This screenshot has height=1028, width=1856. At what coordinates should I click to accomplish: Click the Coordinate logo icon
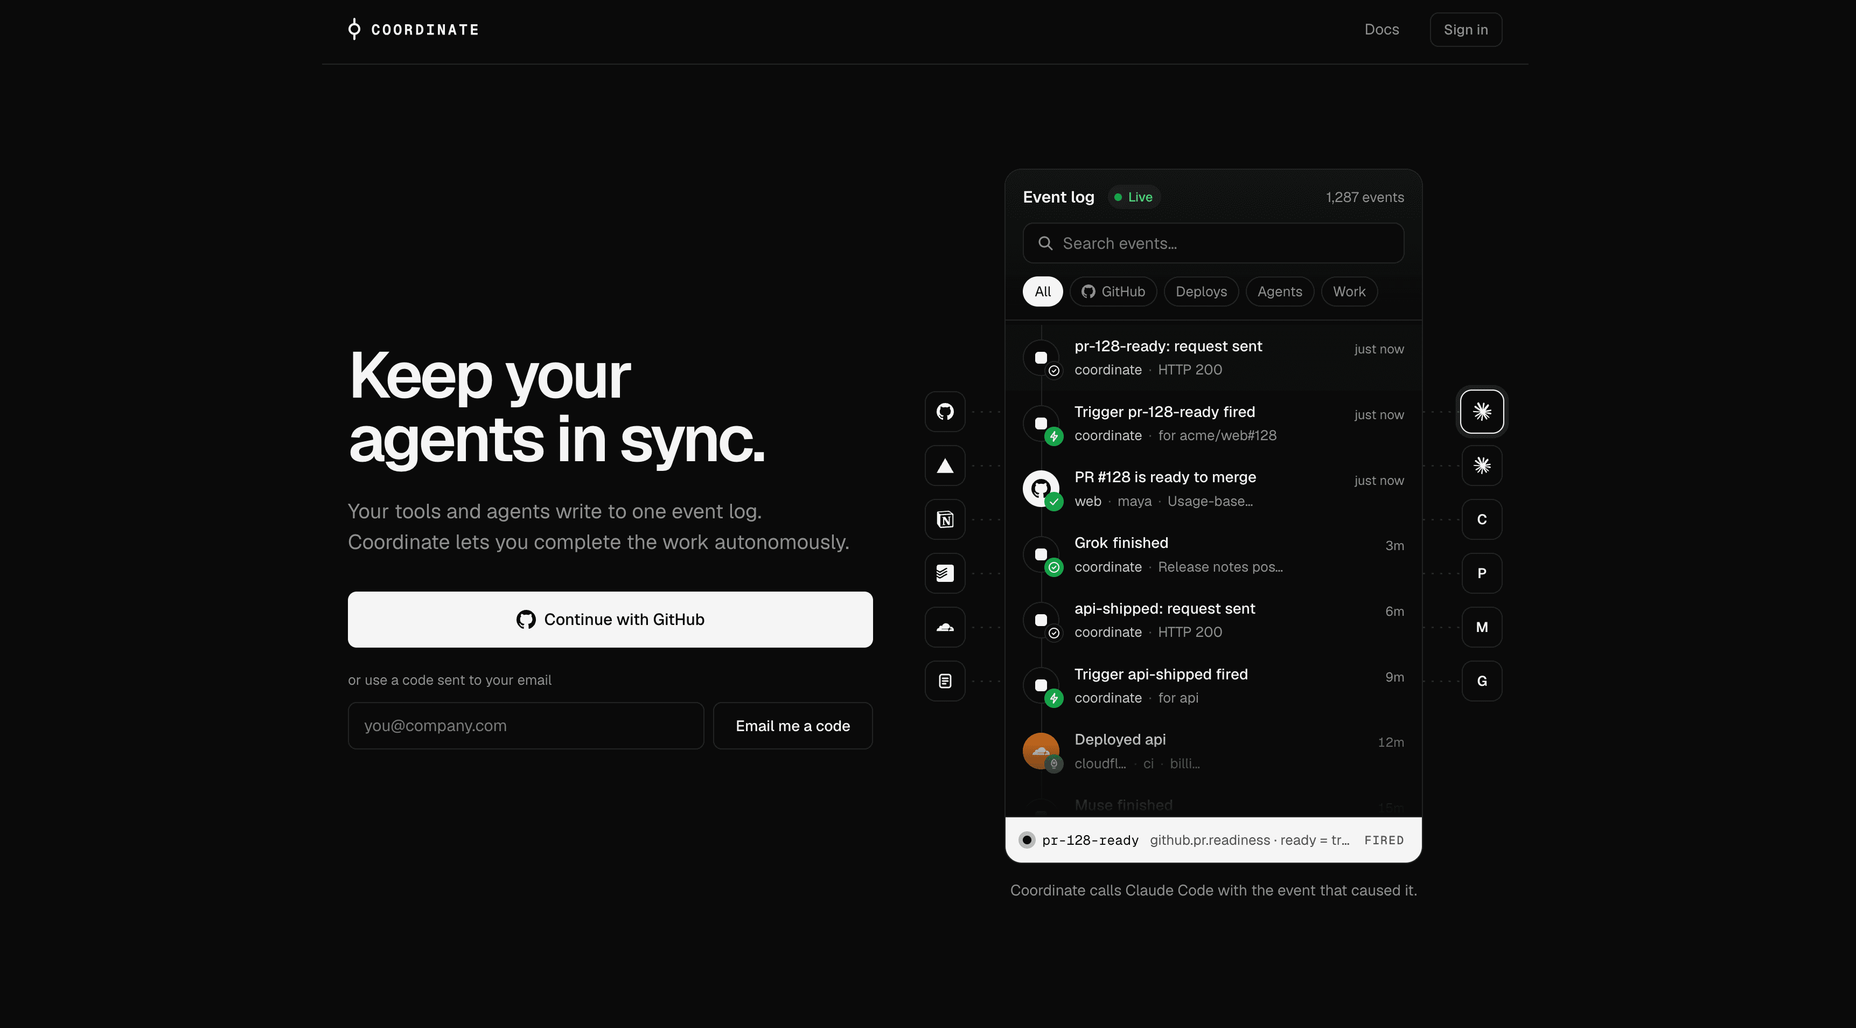[x=354, y=29]
